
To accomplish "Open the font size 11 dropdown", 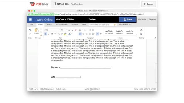I will (66, 30).
